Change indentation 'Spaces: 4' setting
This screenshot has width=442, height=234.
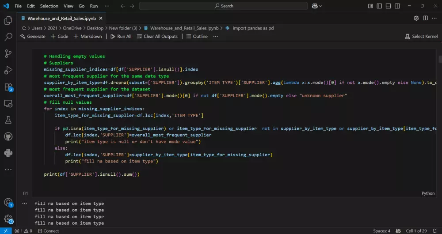pyautogui.click(x=382, y=231)
